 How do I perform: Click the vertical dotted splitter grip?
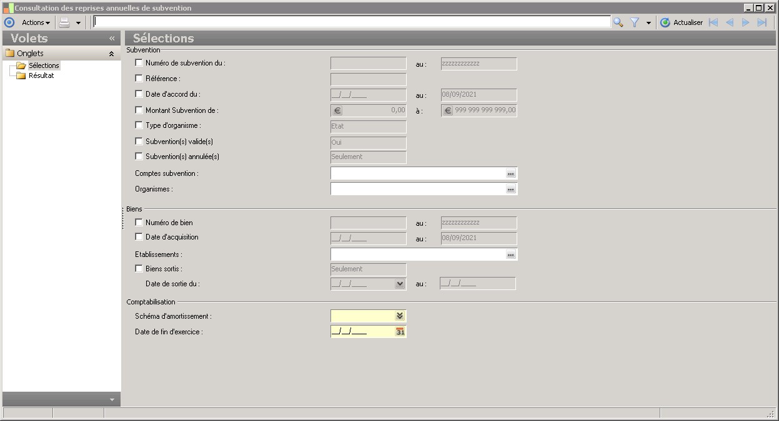[x=123, y=218]
